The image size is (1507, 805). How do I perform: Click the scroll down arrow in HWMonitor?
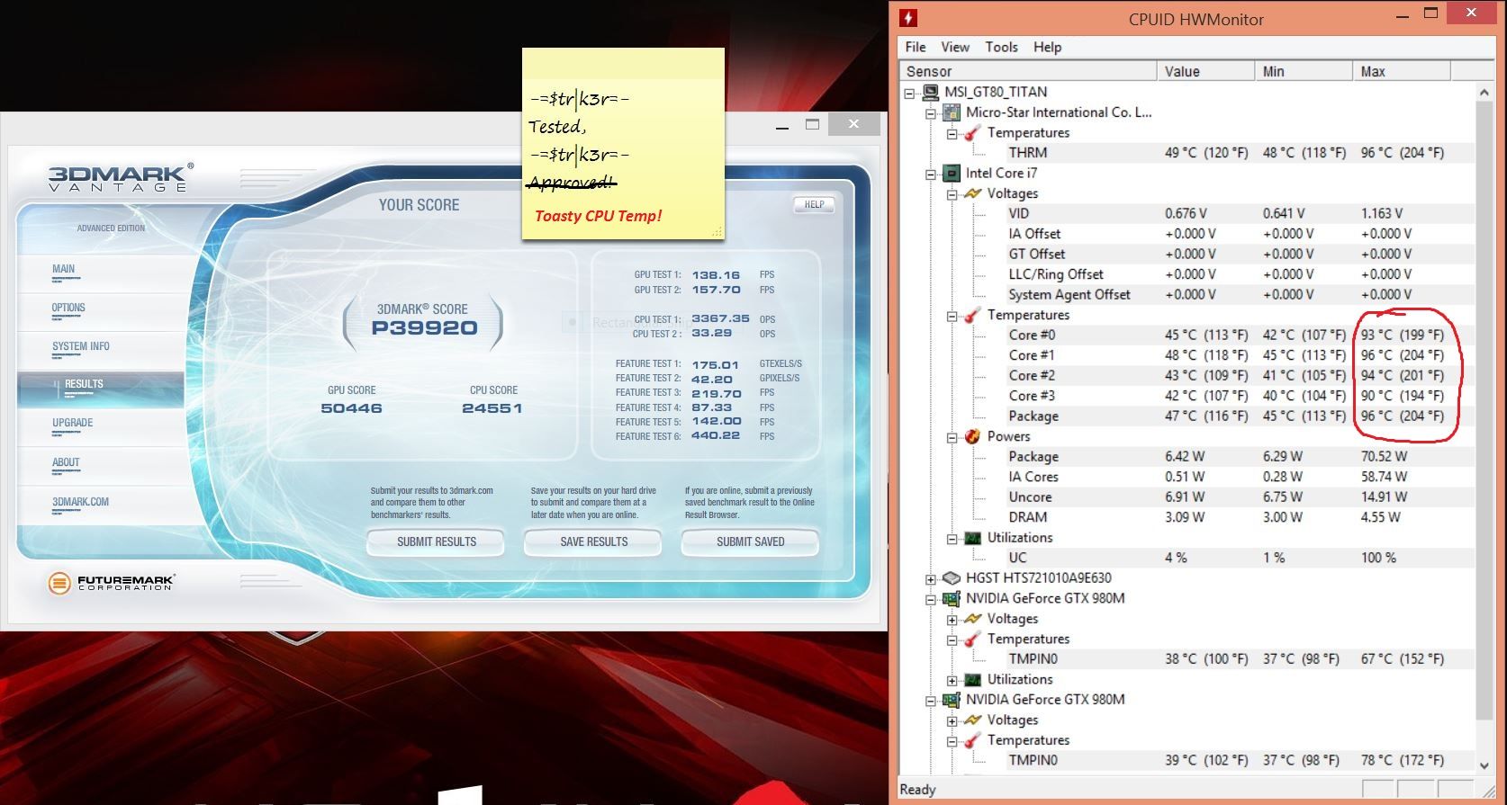pyautogui.click(x=1484, y=765)
